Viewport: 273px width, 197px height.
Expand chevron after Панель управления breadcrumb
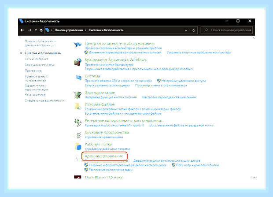point(85,30)
